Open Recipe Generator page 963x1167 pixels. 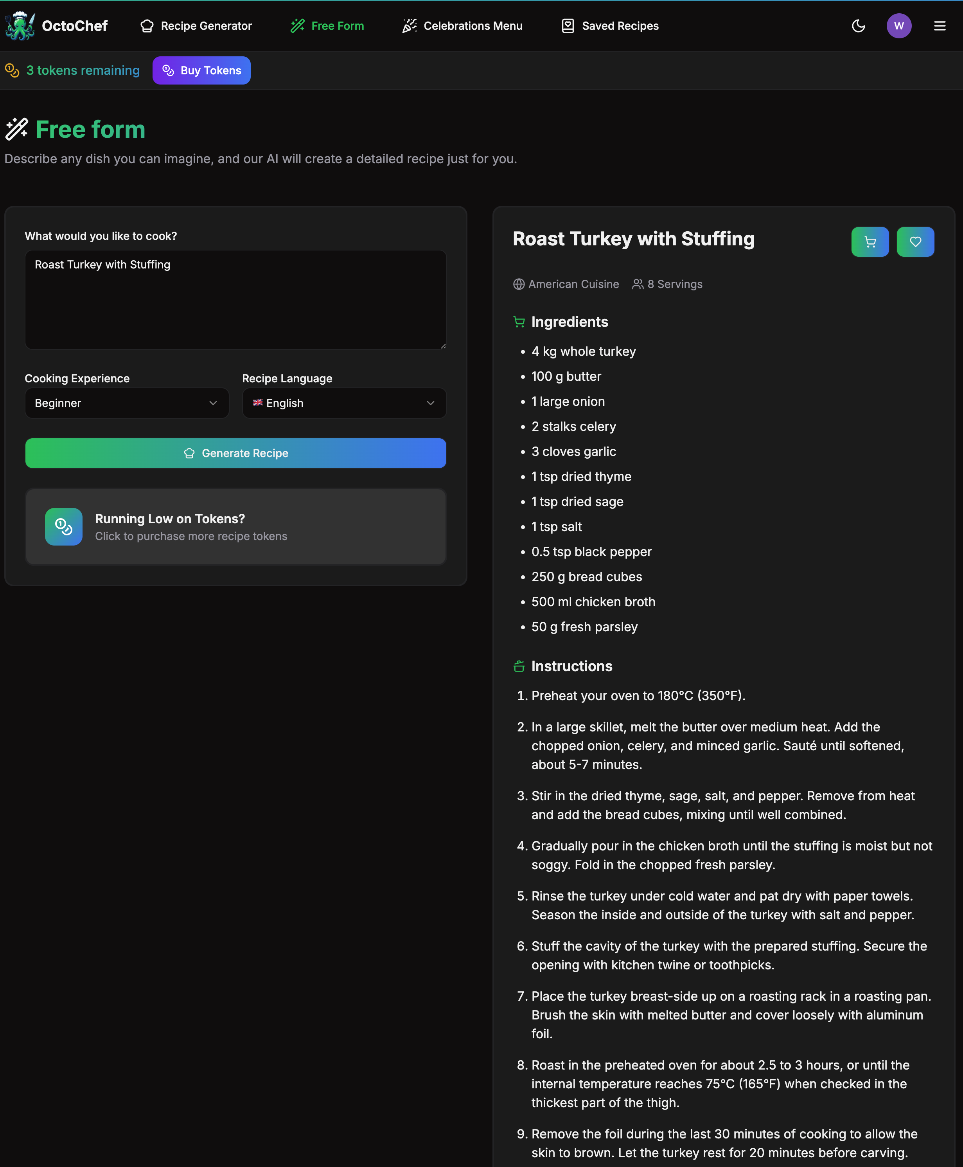(196, 26)
